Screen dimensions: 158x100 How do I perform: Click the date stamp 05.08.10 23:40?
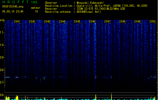[x=13, y=11]
